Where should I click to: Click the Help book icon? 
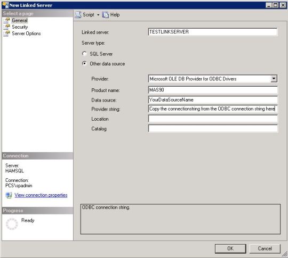[x=106, y=15]
